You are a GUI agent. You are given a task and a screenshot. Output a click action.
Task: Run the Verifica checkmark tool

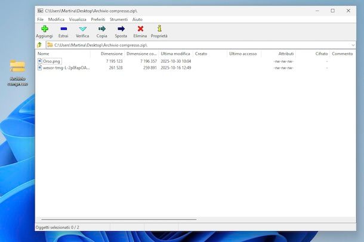point(82,29)
